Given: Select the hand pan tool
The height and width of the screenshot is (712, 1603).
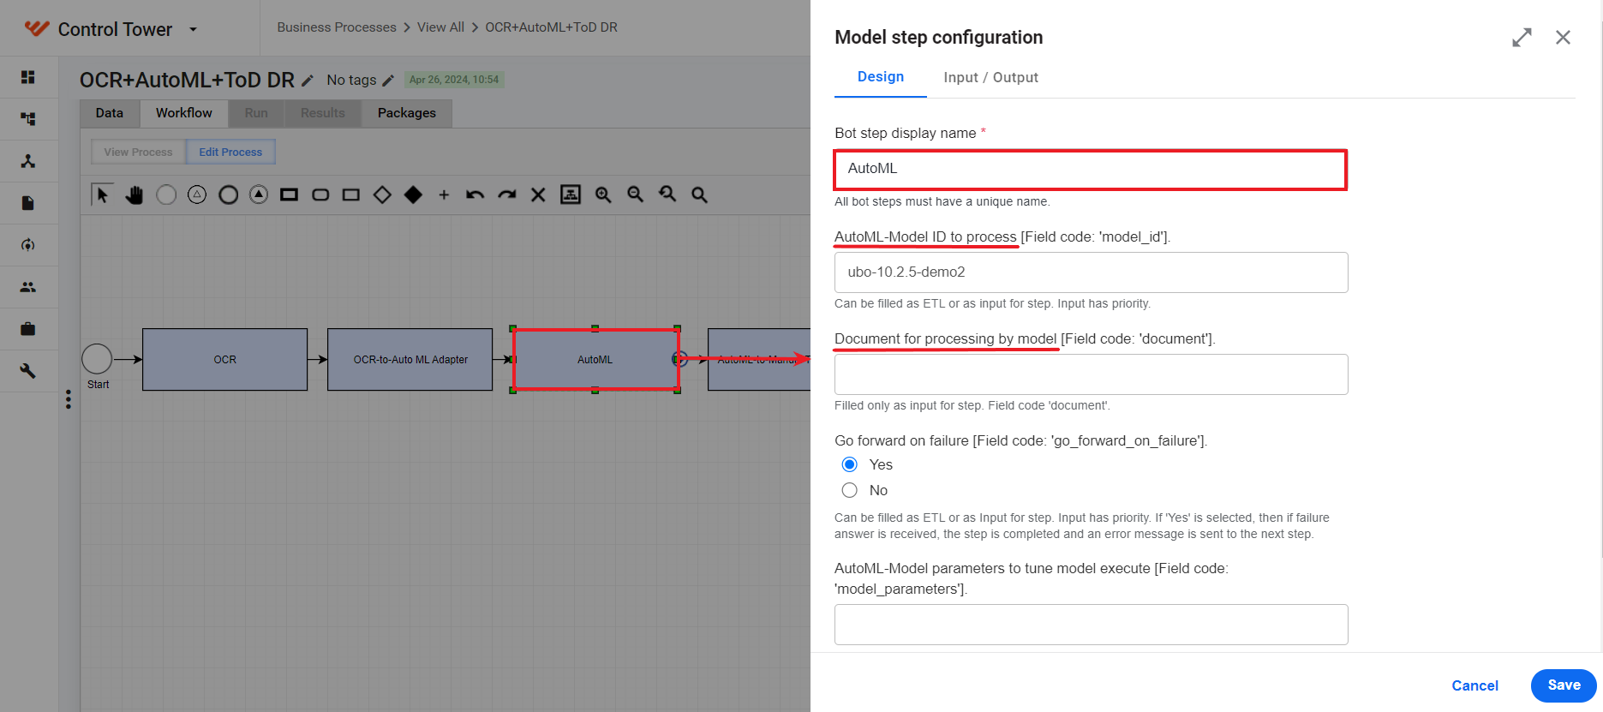Looking at the screenshot, I should click(x=134, y=194).
